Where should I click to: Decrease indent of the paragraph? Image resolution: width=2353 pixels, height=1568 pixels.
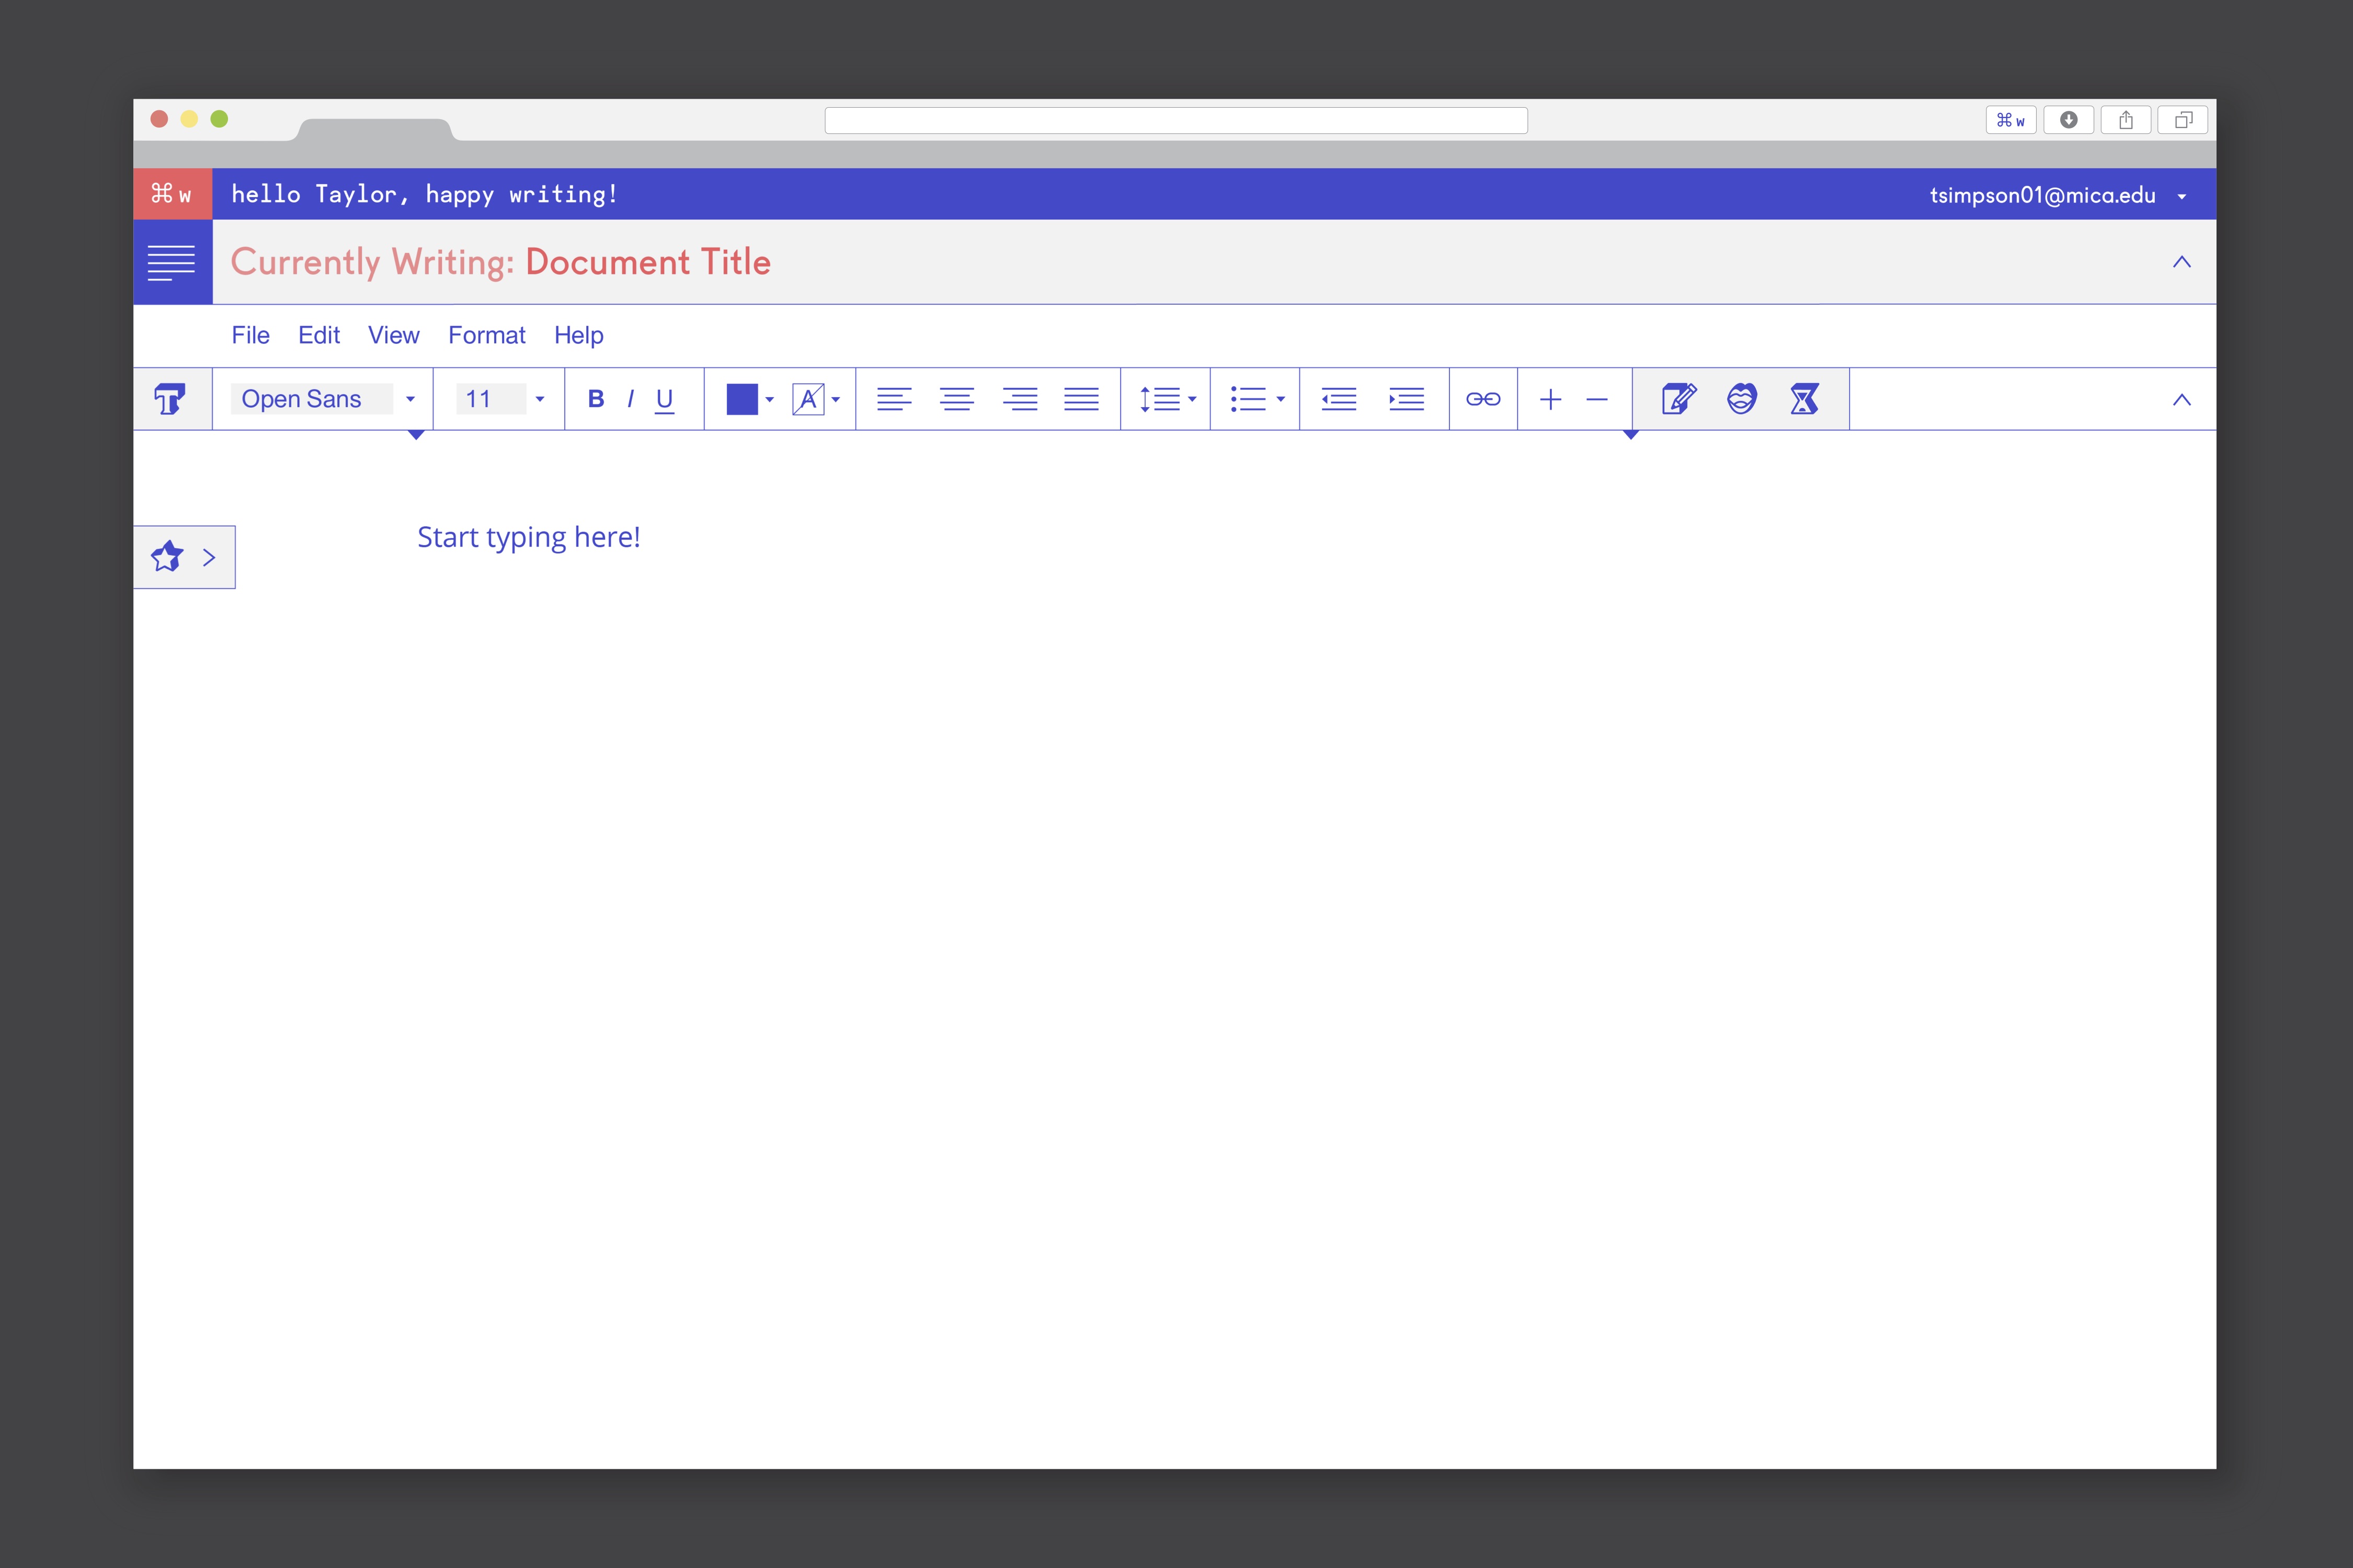[x=1339, y=399]
